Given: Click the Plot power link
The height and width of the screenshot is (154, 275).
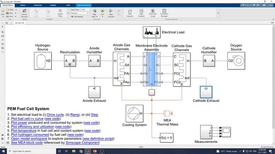Looking at the screenshot, I should tap(19, 123).
